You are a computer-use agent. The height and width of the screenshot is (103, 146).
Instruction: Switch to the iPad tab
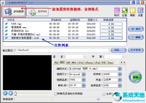click(x=97, y=63)
